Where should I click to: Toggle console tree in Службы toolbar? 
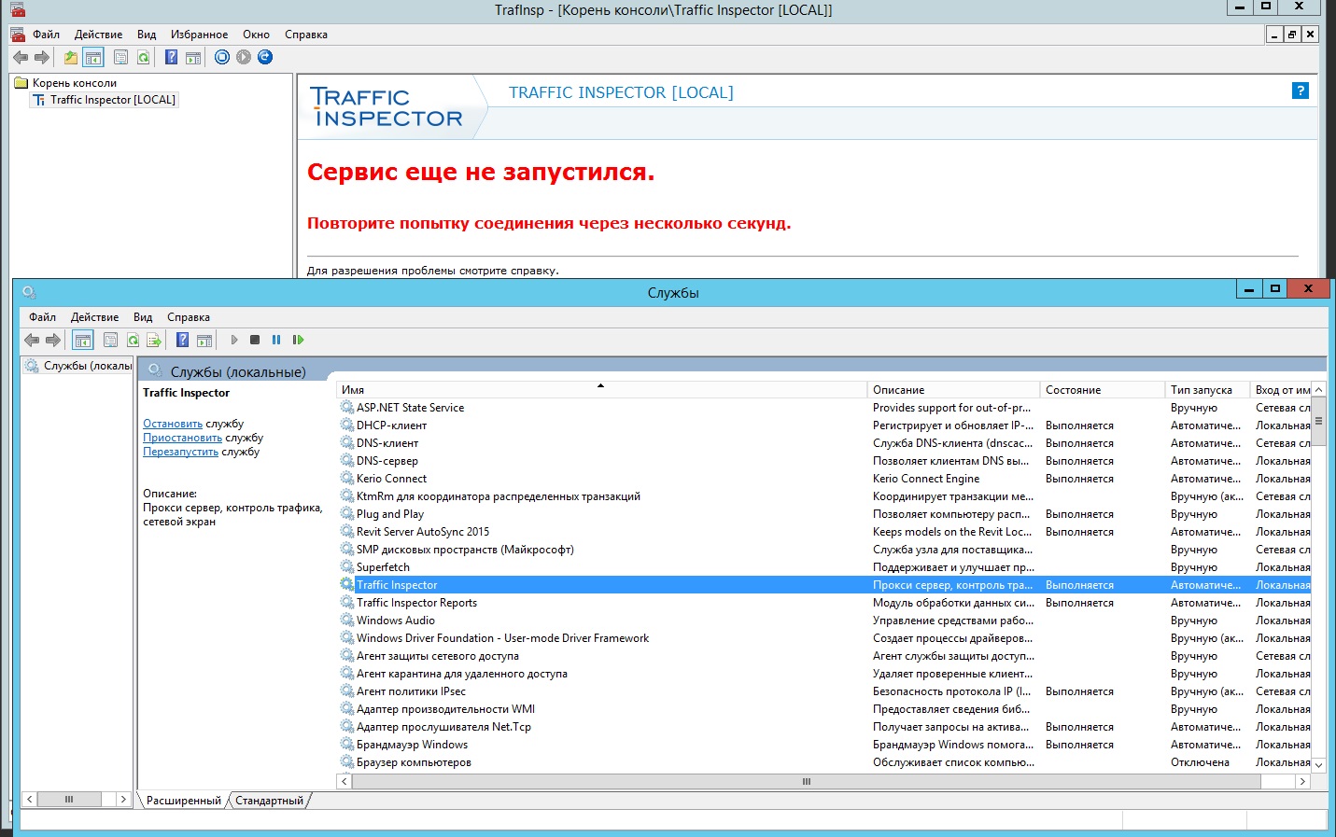point(83,340)
